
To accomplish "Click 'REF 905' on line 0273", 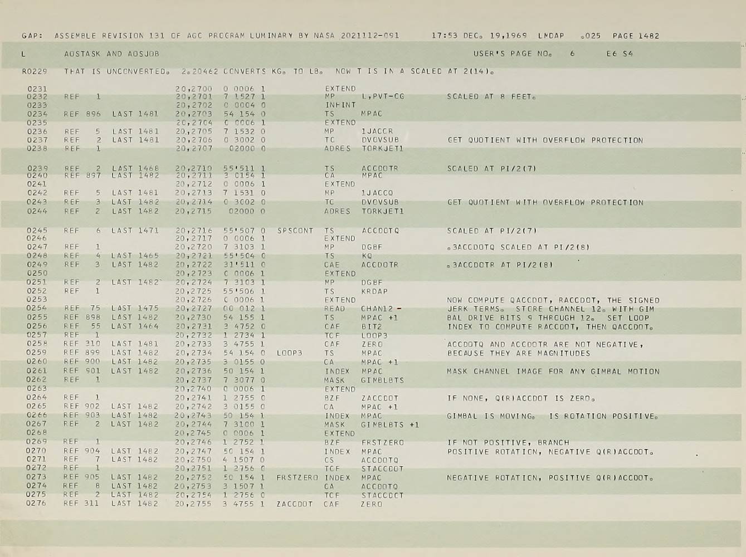I will pos(82,477).
